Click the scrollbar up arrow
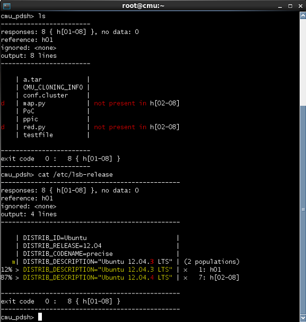306x322 pixels. pyautogui.click(x=303, y=15)
